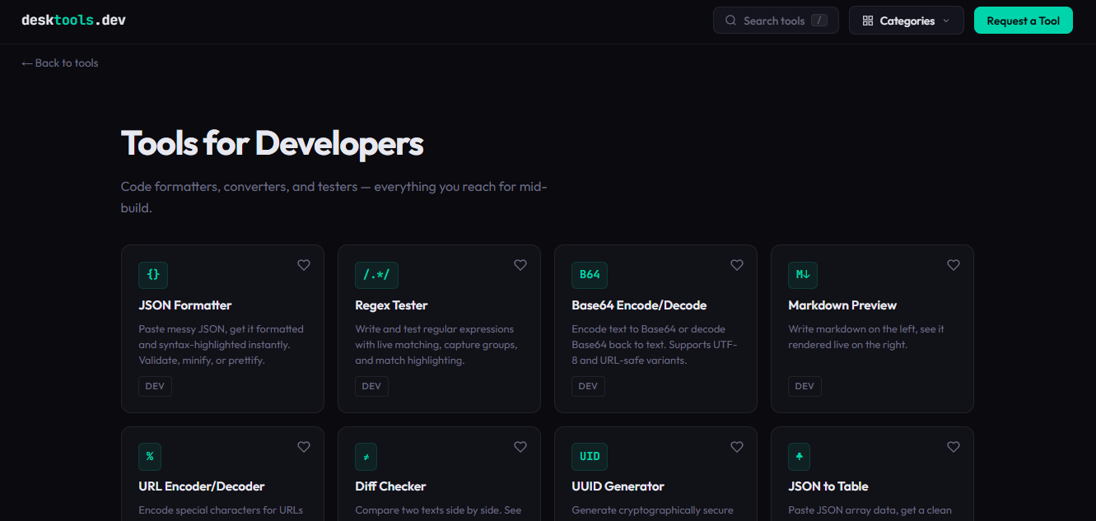
Task: Favorite the Markdown Preview card
Action: coord(953,265)
